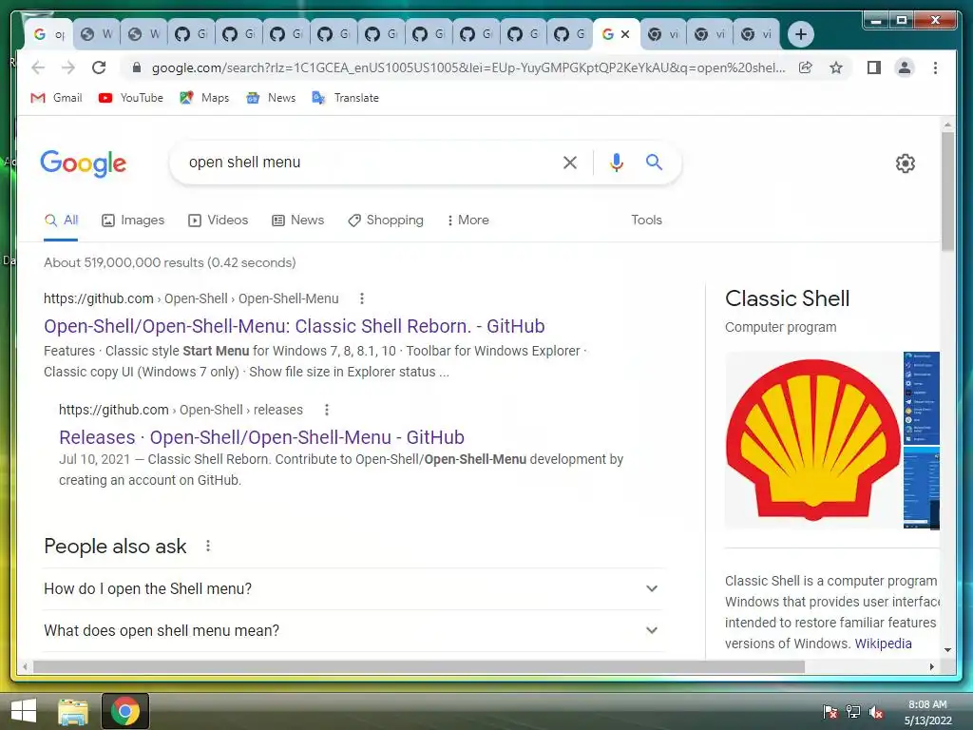Open the Maps bookmark
Image resolution: width=973 pixels, height=730 pixels.
[x=204, y=98]
